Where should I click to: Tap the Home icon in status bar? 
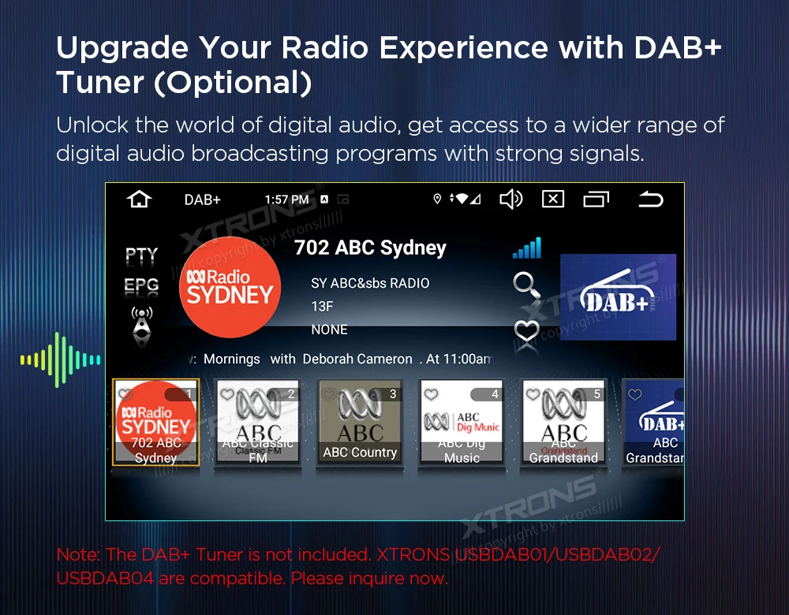[x=140, y=199]
